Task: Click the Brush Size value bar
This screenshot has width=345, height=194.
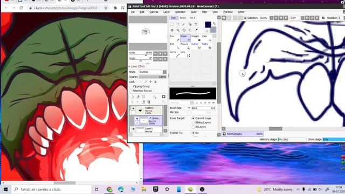Action: pos(204,108)
